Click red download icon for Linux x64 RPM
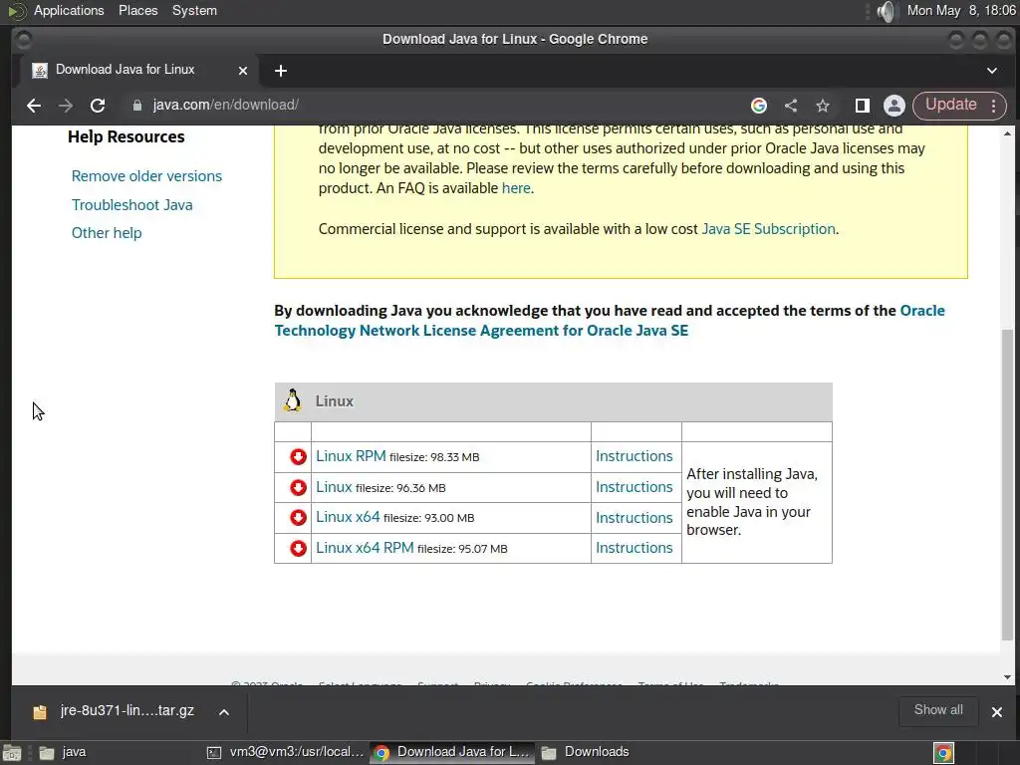Viewport: 1020px width, 765px height. (x=298, y=549)
